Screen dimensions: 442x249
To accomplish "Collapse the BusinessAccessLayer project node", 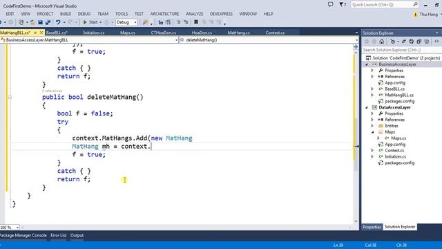I will pyautogui.click(x=367, y=64).
